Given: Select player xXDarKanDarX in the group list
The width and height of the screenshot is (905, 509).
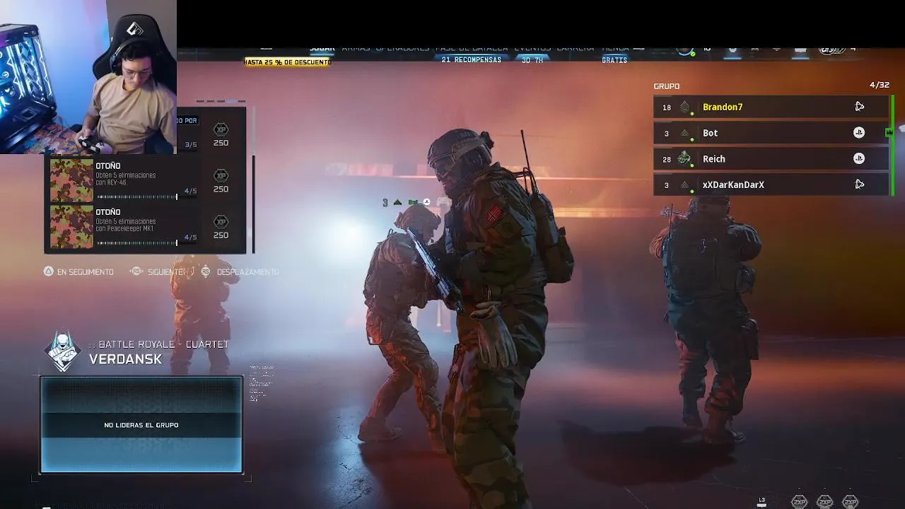Looking at the screenshot, I should tap(771, 185).
